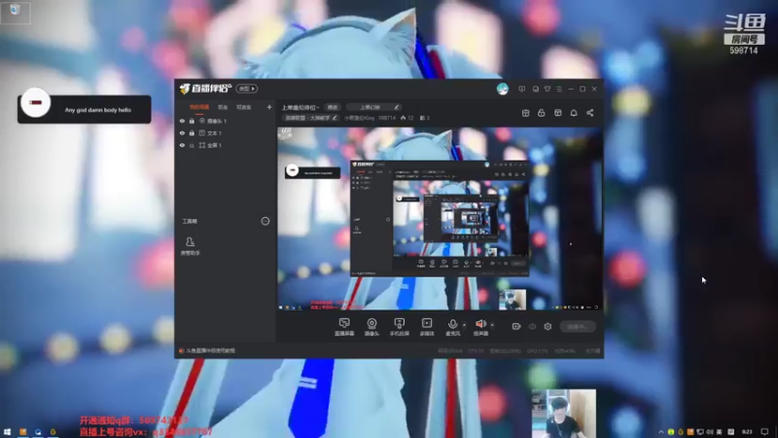This screenshot has height=438, width=778.
Task: Toggle the preview eye icon in bottom toolbar
Action: 532,326
